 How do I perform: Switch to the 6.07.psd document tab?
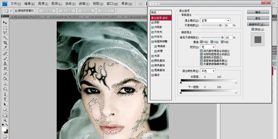(x=65, y=17)
